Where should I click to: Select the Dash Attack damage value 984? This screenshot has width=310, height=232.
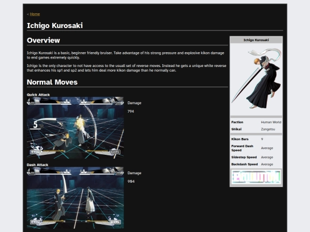(131, 181)
